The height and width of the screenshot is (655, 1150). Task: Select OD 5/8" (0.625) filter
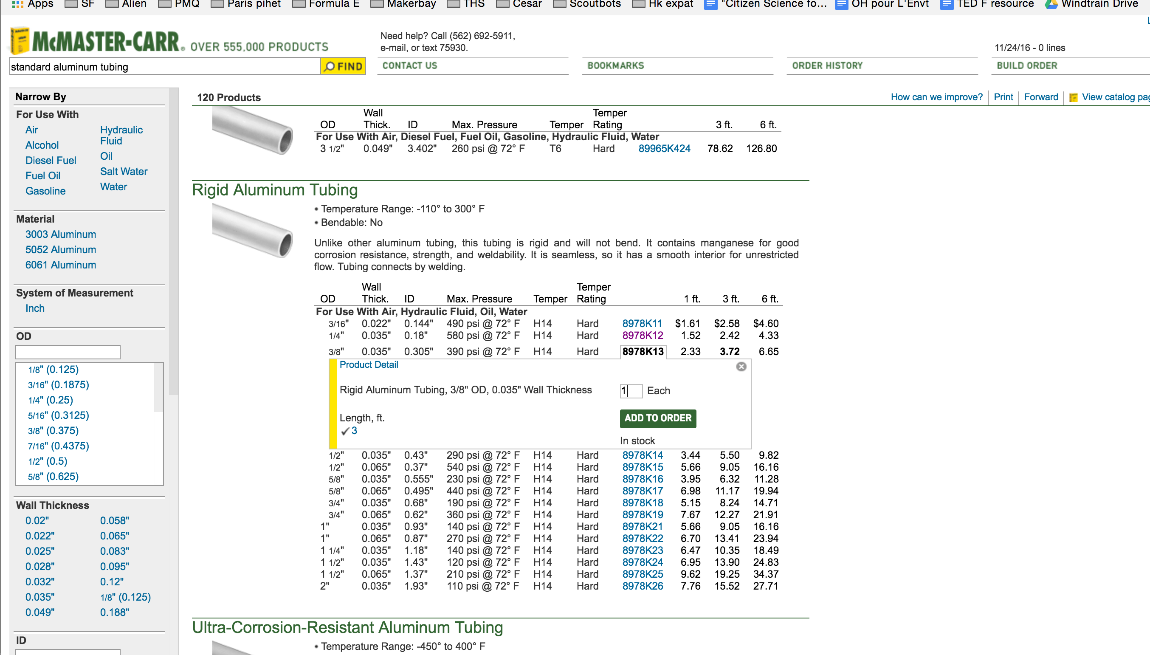tap(53, 477)
